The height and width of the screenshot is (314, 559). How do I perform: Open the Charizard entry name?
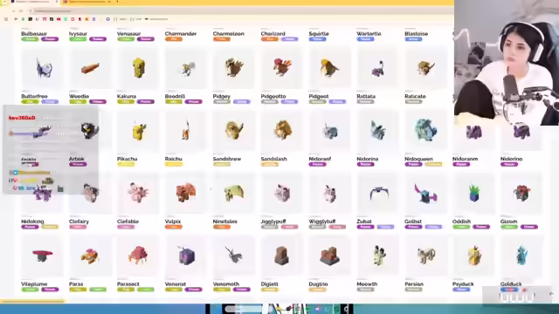click(273, 33)
